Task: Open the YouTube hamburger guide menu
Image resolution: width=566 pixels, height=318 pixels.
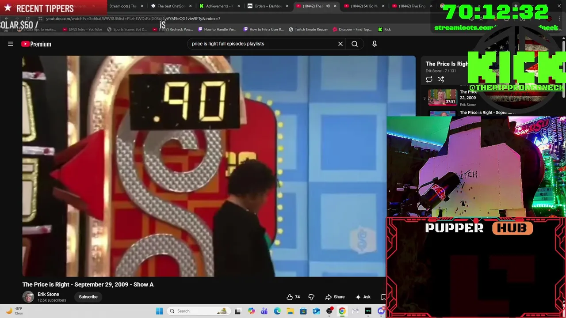Action: (11, 44)
